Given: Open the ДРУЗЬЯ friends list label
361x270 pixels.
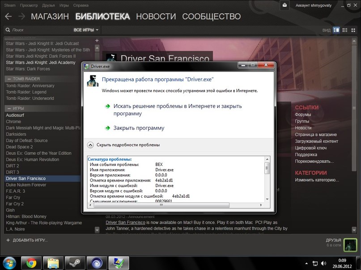Looking at the screenshot, I should (x=333, y=240).
